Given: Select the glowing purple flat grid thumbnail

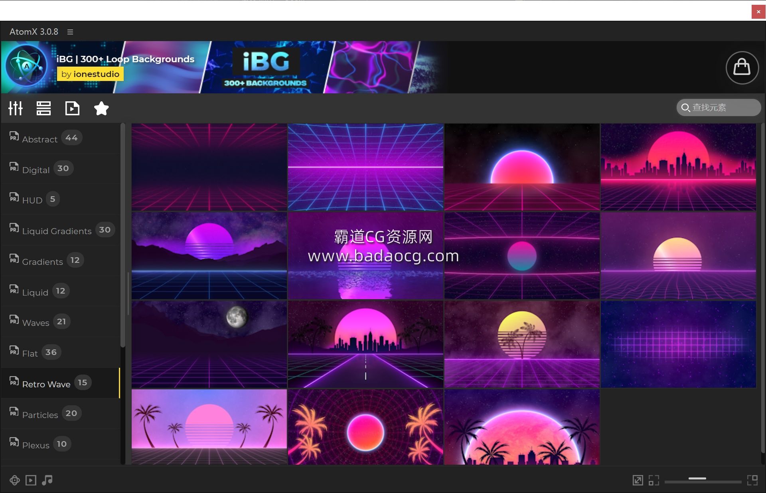Looking at the screenshot, I should coord(678,344).
